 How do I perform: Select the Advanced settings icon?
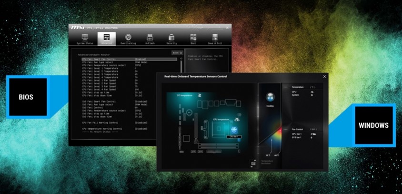(x=106, y=38)
